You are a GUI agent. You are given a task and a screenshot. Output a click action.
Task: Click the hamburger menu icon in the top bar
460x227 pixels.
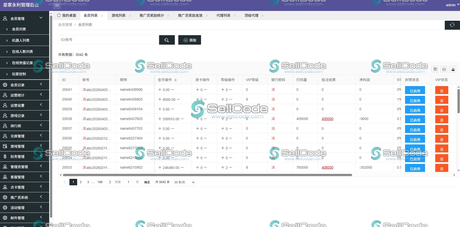pyautogui.click(x=57, y=5)
